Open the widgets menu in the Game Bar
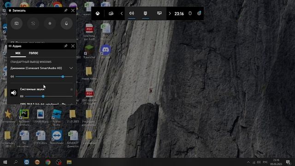 pyautogui.click(x=111, y=13)
